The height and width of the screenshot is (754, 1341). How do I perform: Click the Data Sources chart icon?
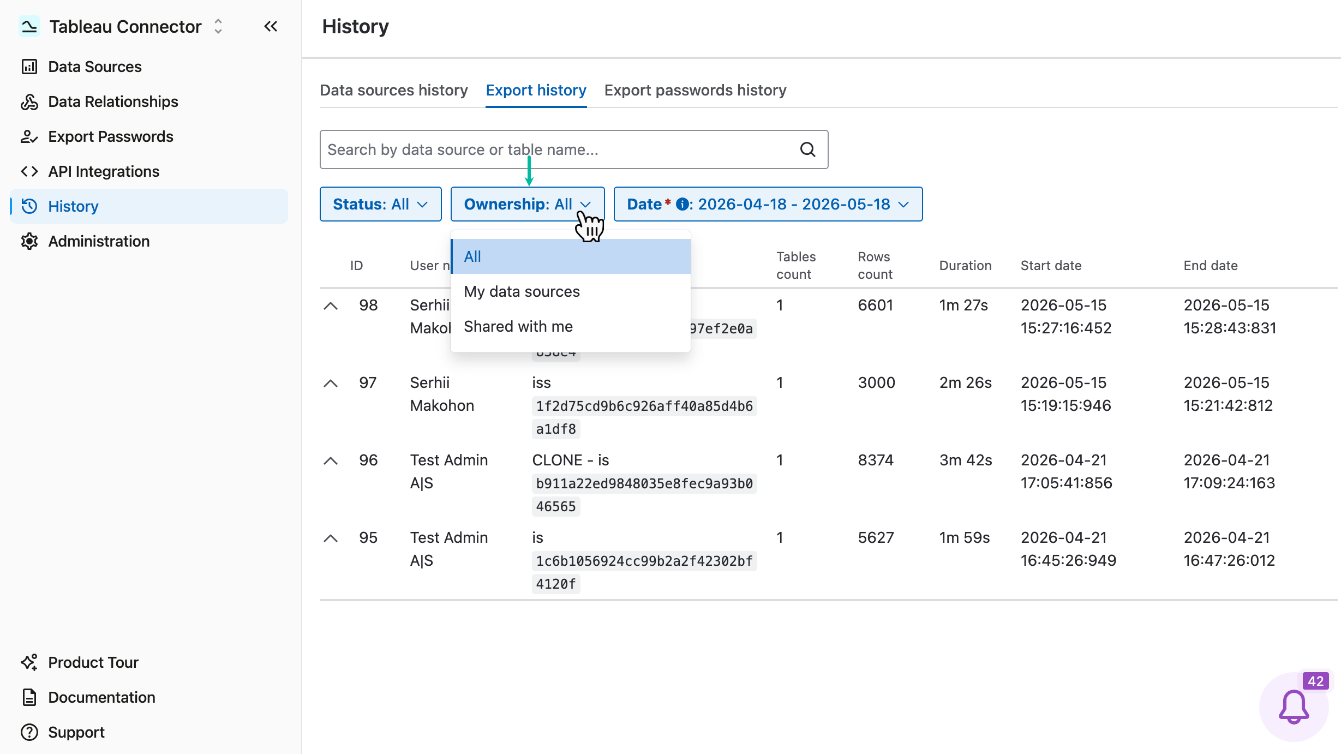coord(29,67)
